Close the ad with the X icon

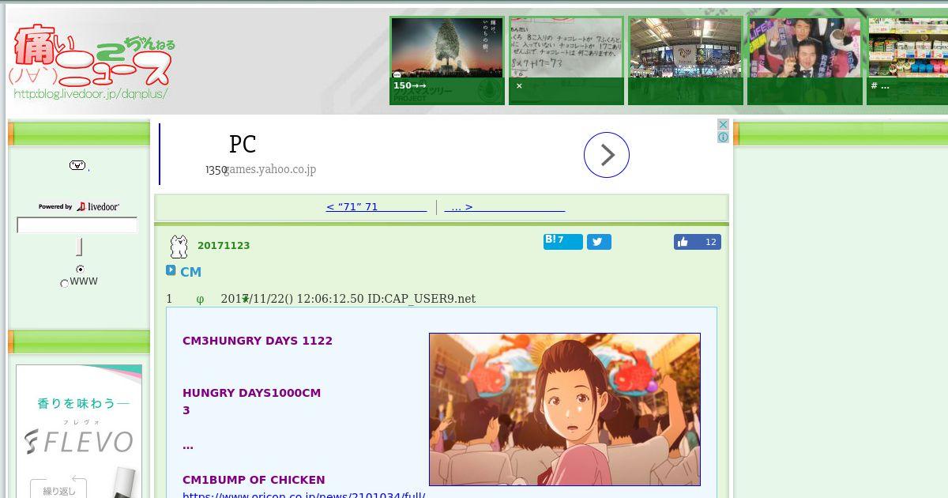(x=723, y=125)
